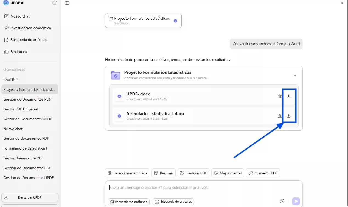Click the Descargar UPDF button

(30, 197)
